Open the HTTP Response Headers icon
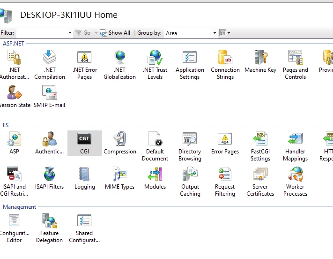The width and height of the screenshot is (333, 259). tap(326, 146)
